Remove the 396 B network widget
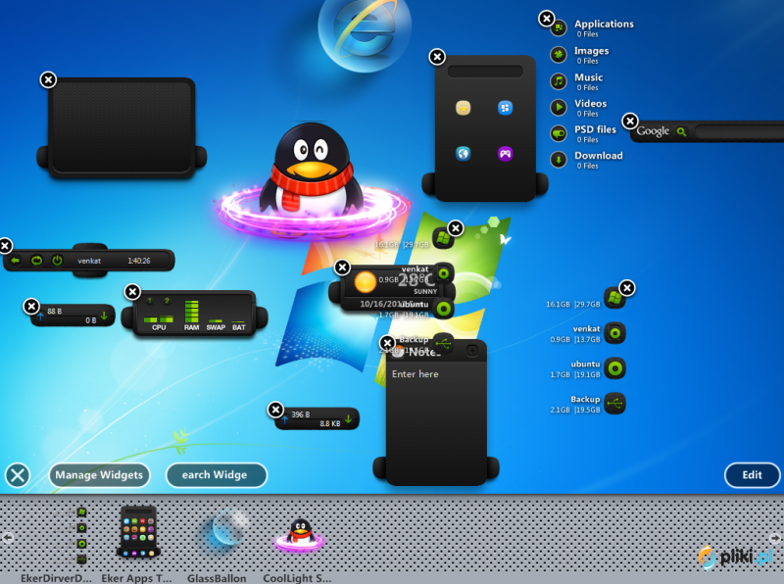This screenshot has height=584, width=784. (275, 410)
